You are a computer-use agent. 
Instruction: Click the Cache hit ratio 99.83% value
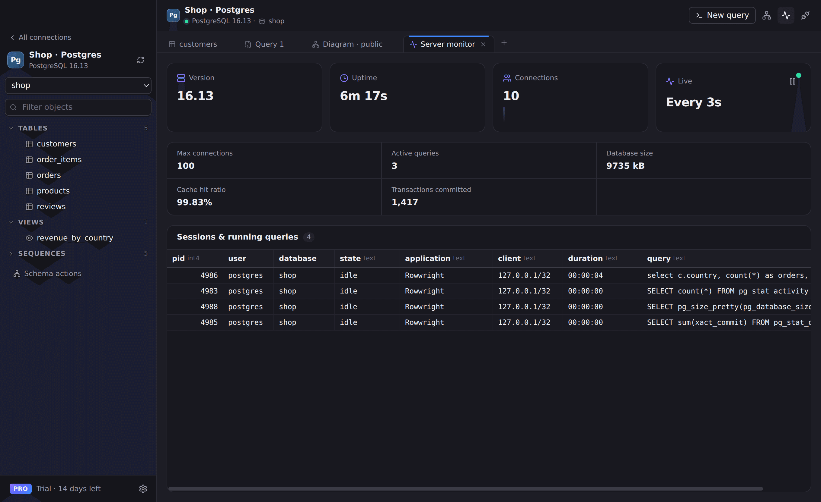194,202
